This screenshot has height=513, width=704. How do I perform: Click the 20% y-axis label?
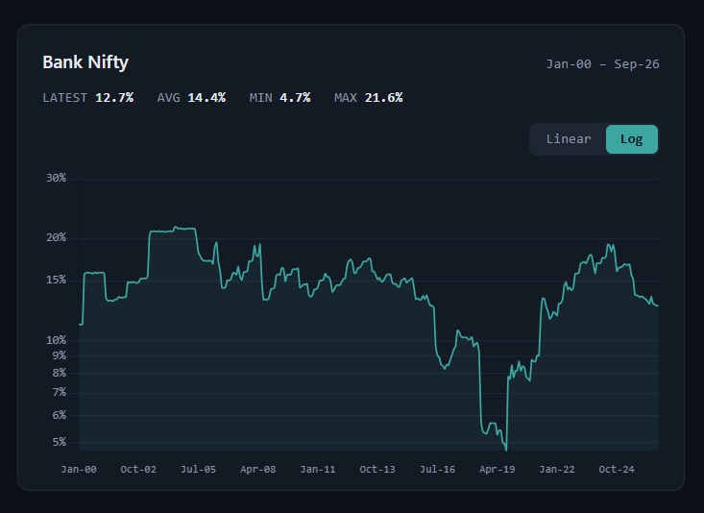[56, 237]
